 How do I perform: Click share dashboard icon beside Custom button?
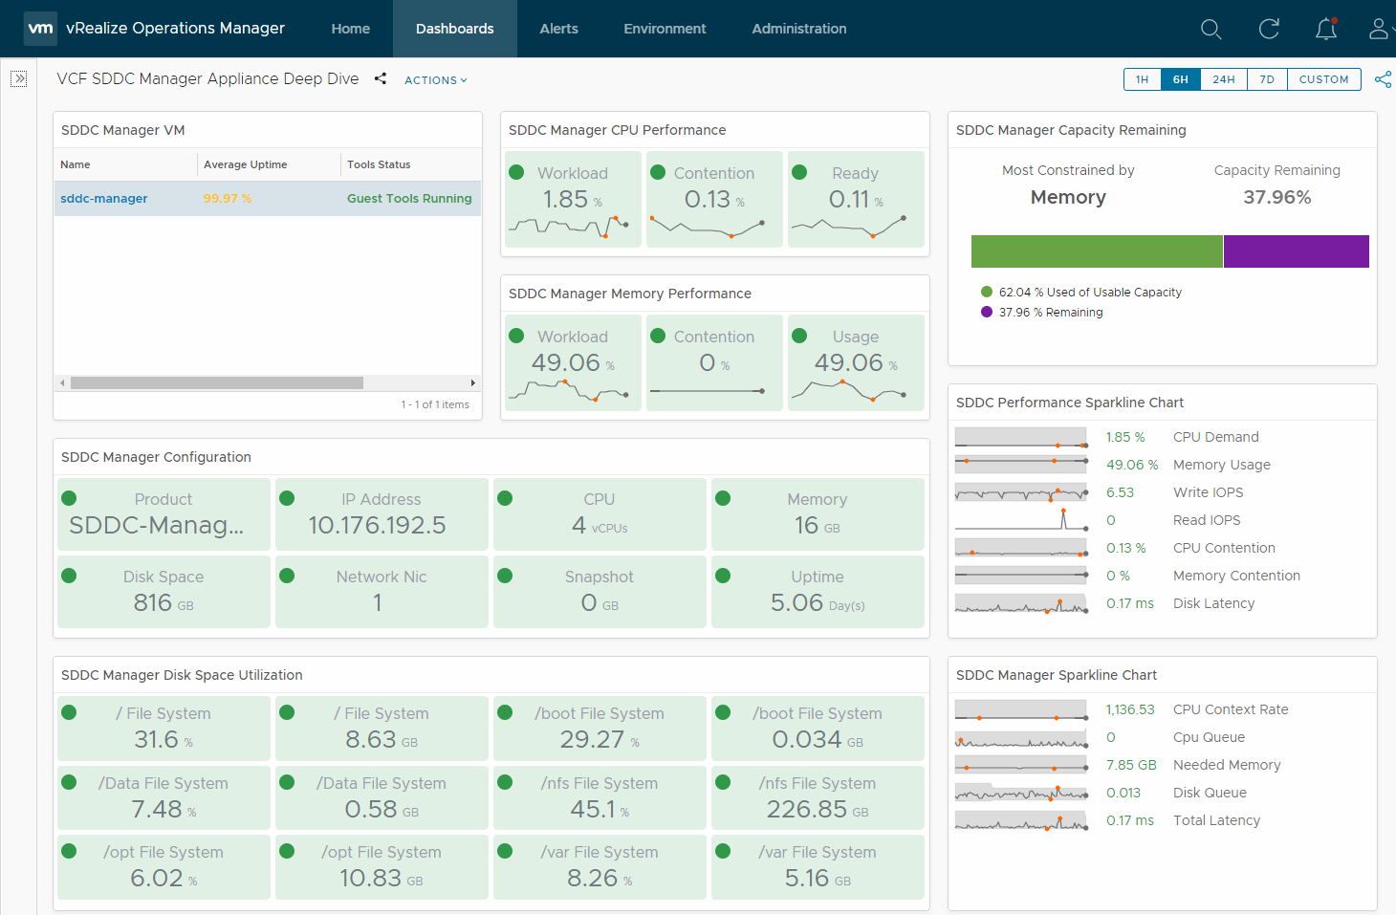click(1383, 79)
